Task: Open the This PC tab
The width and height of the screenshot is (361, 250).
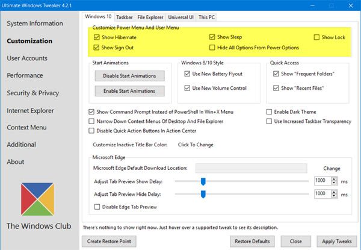Action: click(x=206, y=17)
